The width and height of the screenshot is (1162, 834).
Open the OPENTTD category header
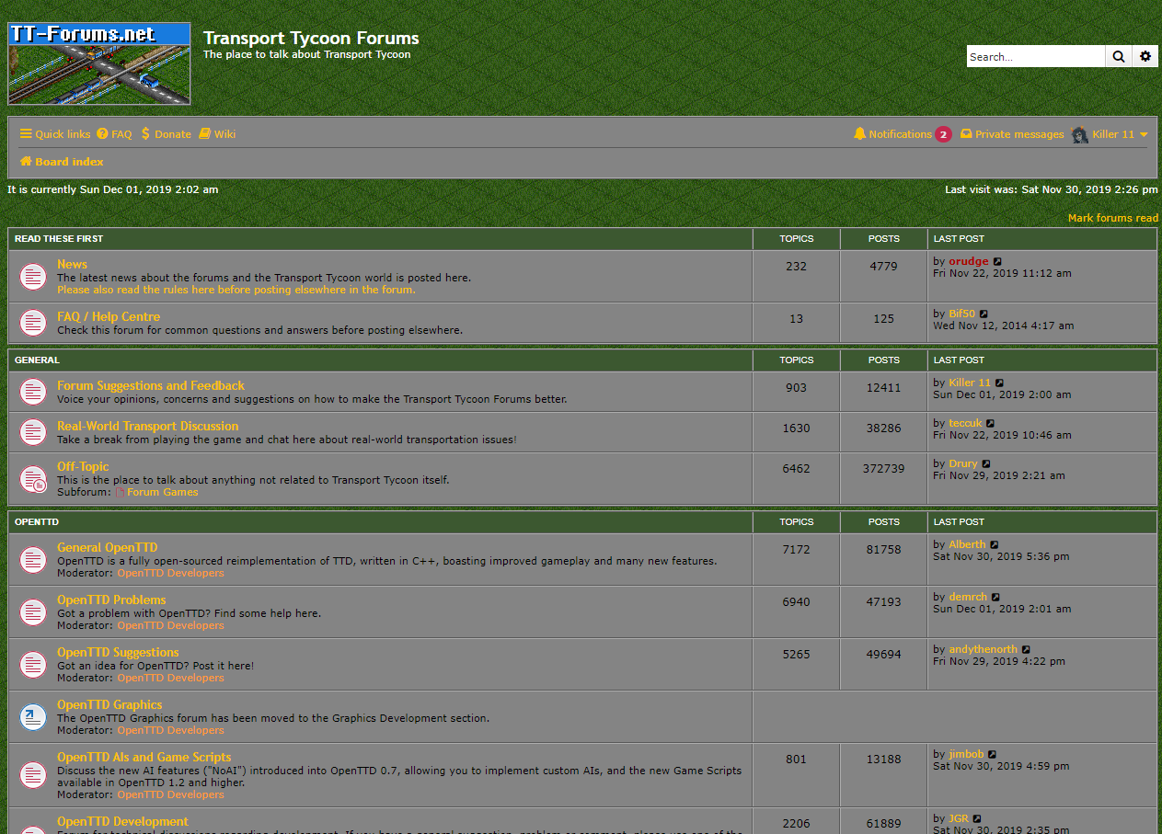click(37, 522)
